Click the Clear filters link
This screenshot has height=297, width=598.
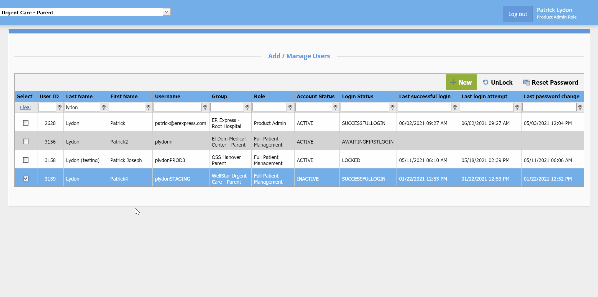coord(25,108)
